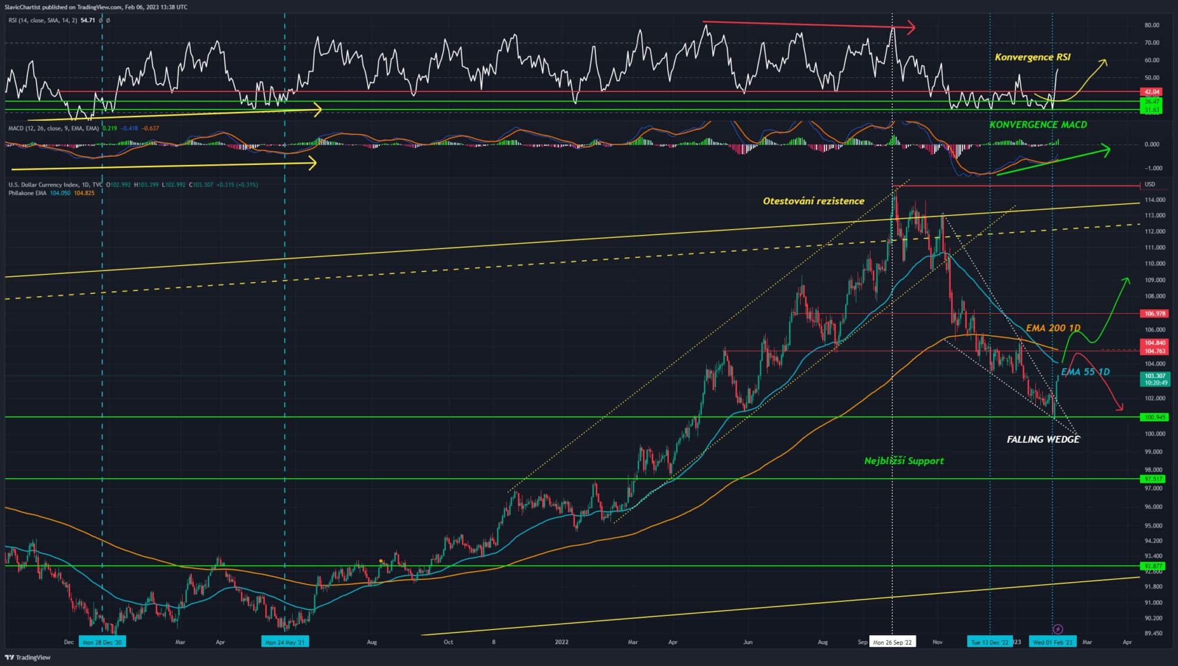Viewport: 1178px width, 666px height.
Task: Select the 'Otestování rezistence' text annotation
Action: (813, 201)
